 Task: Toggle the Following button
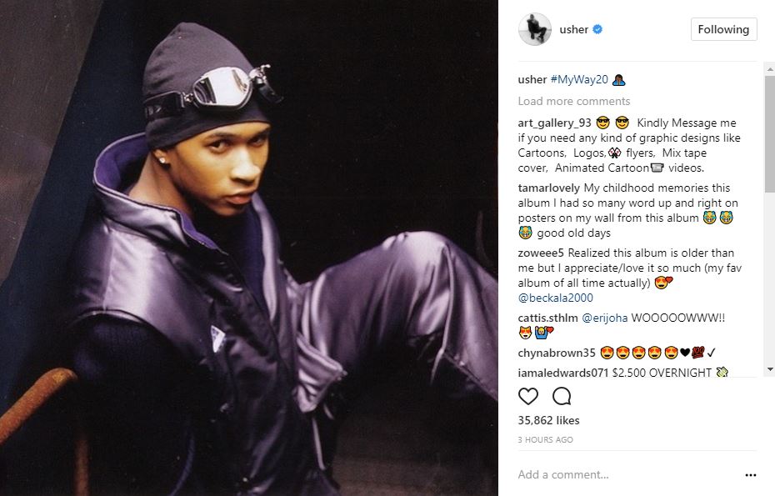[x=723, y=29]
